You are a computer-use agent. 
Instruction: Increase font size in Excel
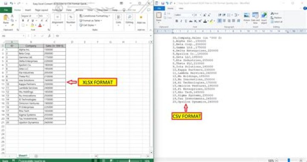tap(42, 20)
